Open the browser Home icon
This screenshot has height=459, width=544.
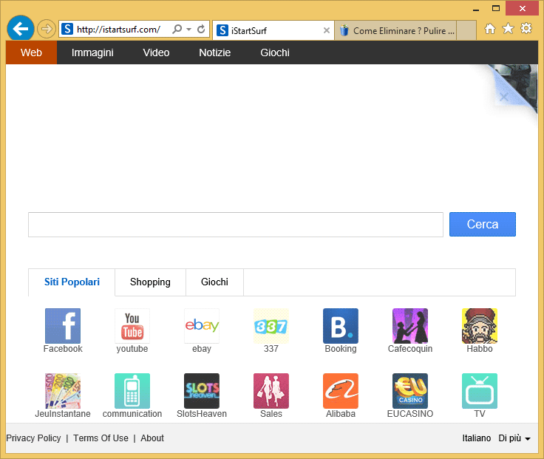coord(489,29)
